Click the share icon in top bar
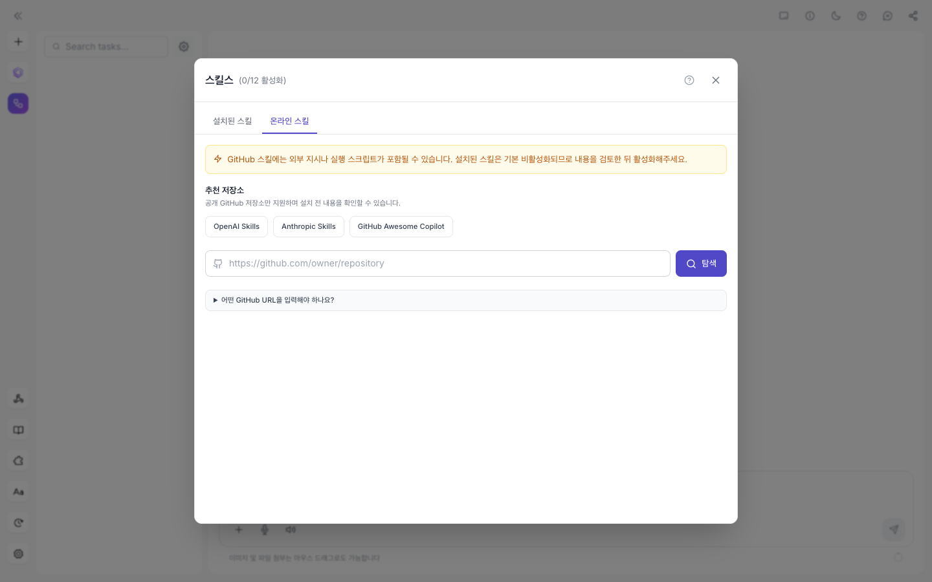This screenshot has width=932, height=582. coord(913,16)
